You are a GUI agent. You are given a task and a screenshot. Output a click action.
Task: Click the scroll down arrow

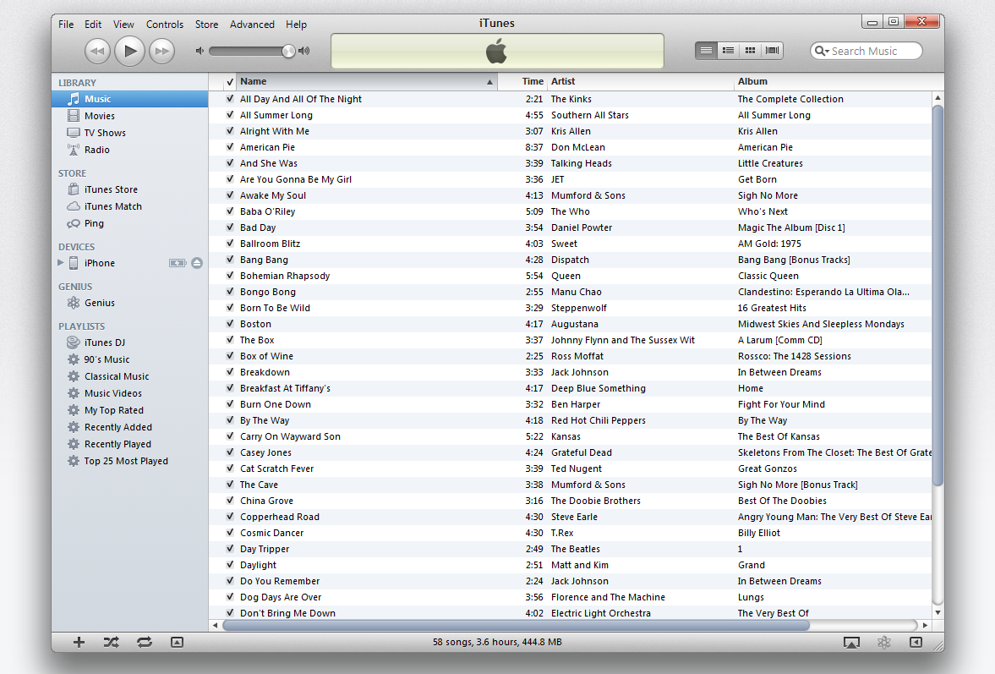938,612
